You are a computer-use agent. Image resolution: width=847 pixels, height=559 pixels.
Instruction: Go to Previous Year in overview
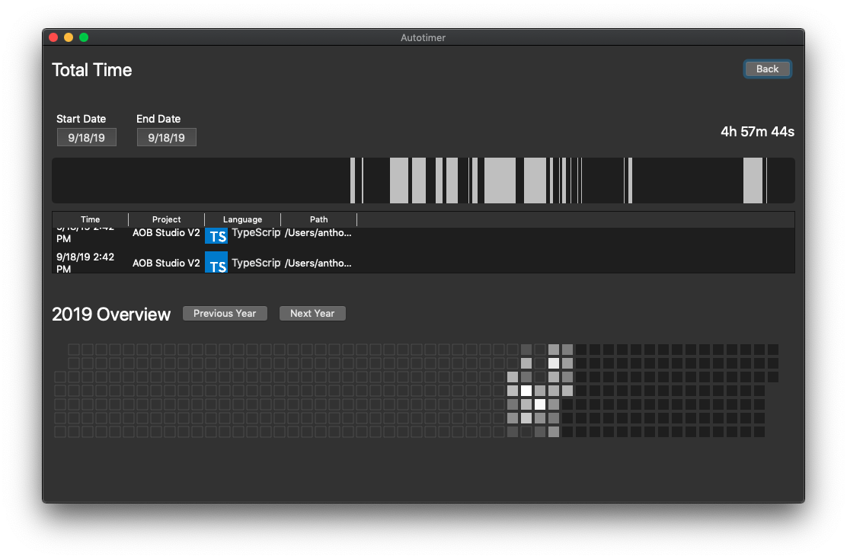pyautogui.click(x=225, y=314)
